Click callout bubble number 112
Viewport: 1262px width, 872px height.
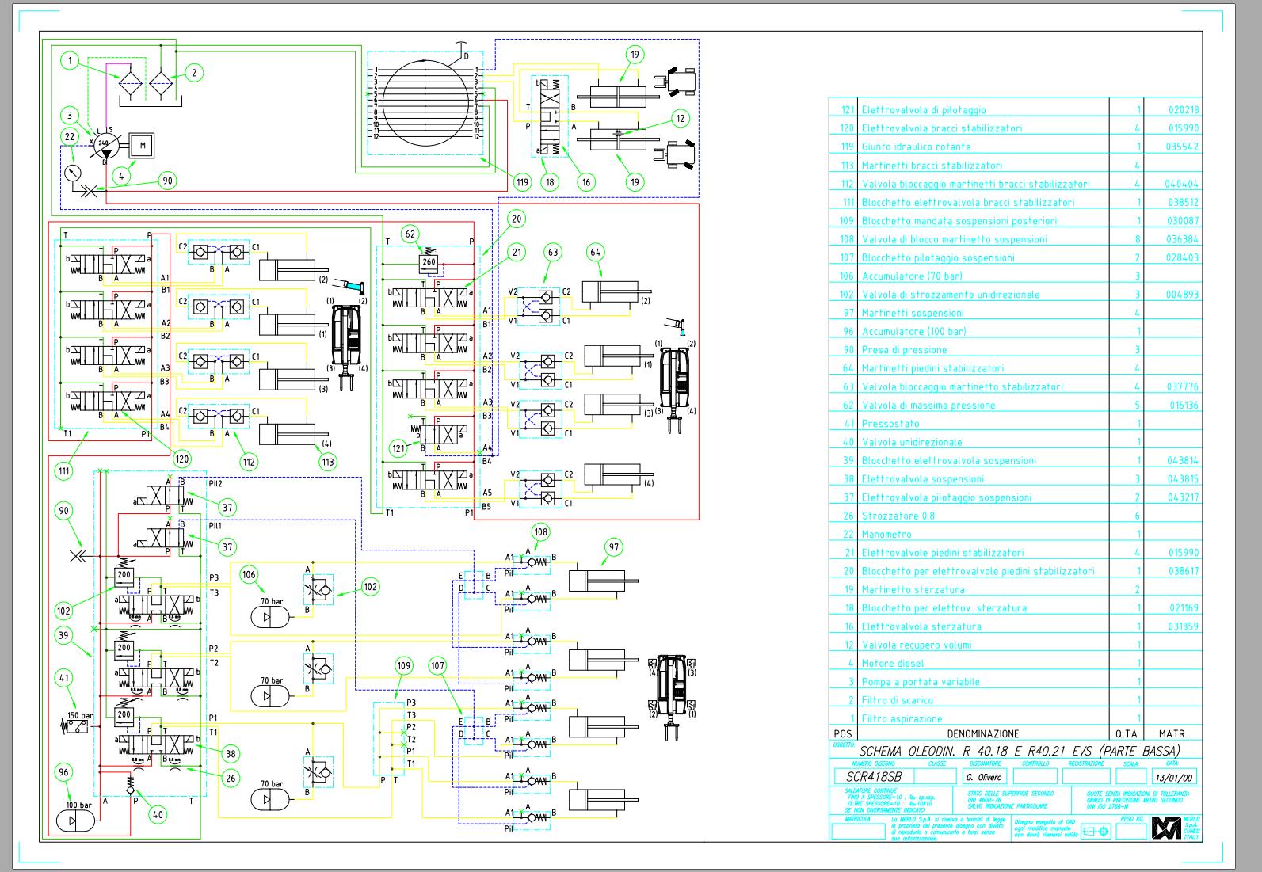click(250, 463)
